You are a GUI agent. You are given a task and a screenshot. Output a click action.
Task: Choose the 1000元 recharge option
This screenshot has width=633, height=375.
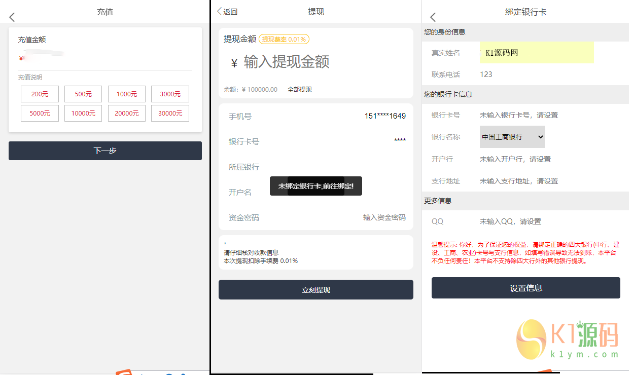(x=126, y=94)
